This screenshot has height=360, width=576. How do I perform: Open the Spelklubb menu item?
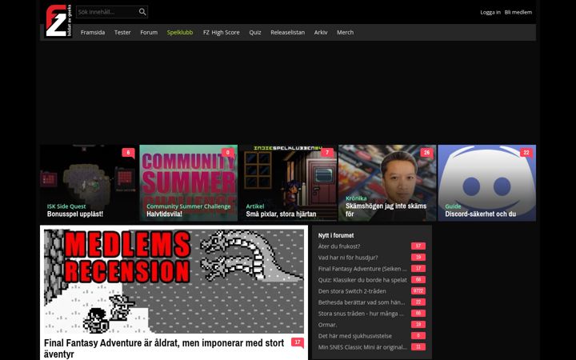(x=180, y=32)
